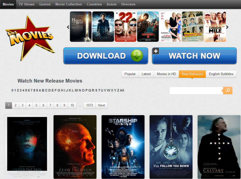Go to page 8

coord(57,105)
